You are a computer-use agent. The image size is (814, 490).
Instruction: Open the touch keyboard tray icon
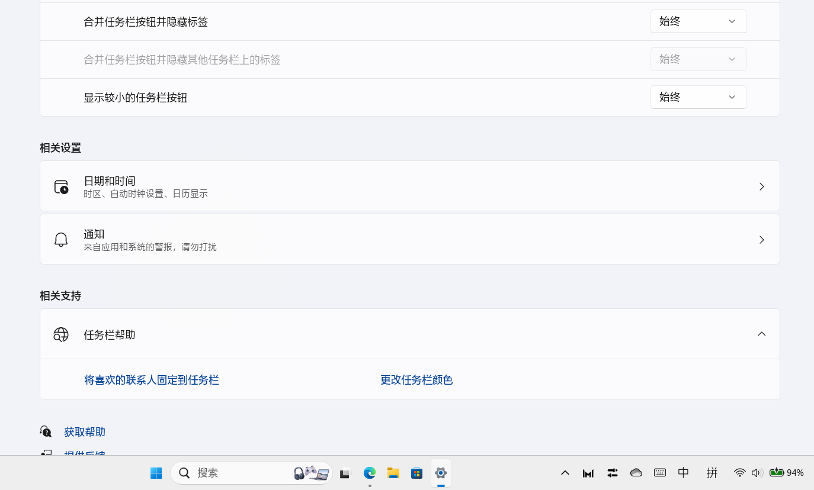660,473
